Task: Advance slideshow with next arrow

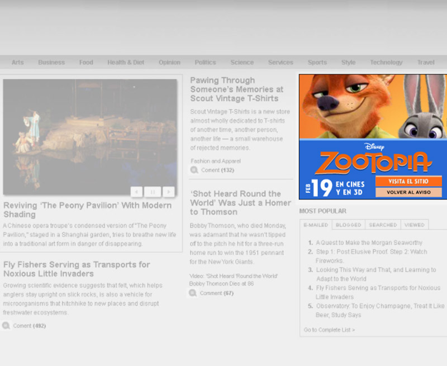Action: tap(168, 192)
